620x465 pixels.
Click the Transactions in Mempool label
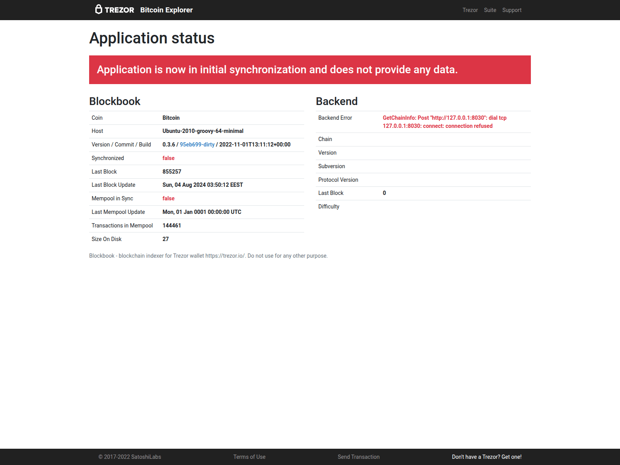(x=122, y=226)
